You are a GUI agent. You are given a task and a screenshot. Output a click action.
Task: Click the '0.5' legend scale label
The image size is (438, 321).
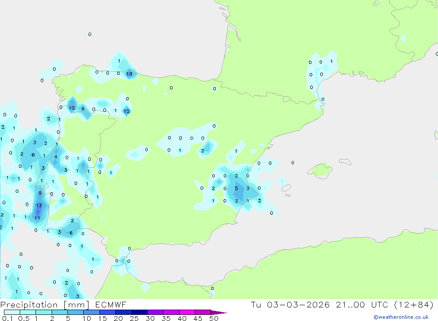24,318
